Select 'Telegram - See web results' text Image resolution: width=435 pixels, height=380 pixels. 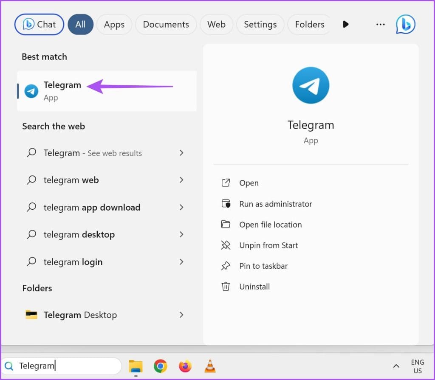(x=93, y=153)
